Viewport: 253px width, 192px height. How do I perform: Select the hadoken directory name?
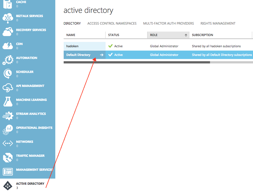[x=72, y=46]
